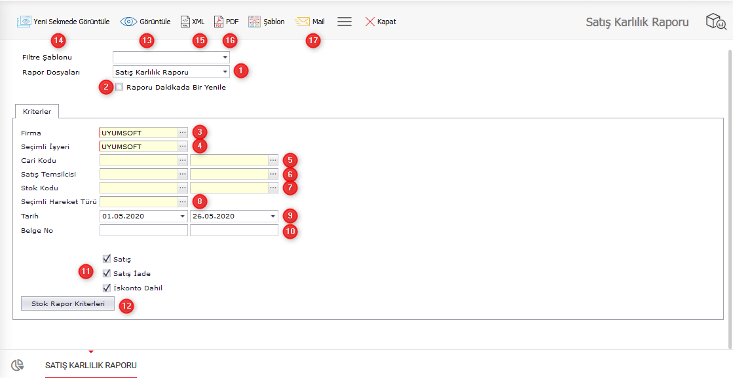
Task: Click the pie chart icon at bottom left
Action: click(18, 365)
